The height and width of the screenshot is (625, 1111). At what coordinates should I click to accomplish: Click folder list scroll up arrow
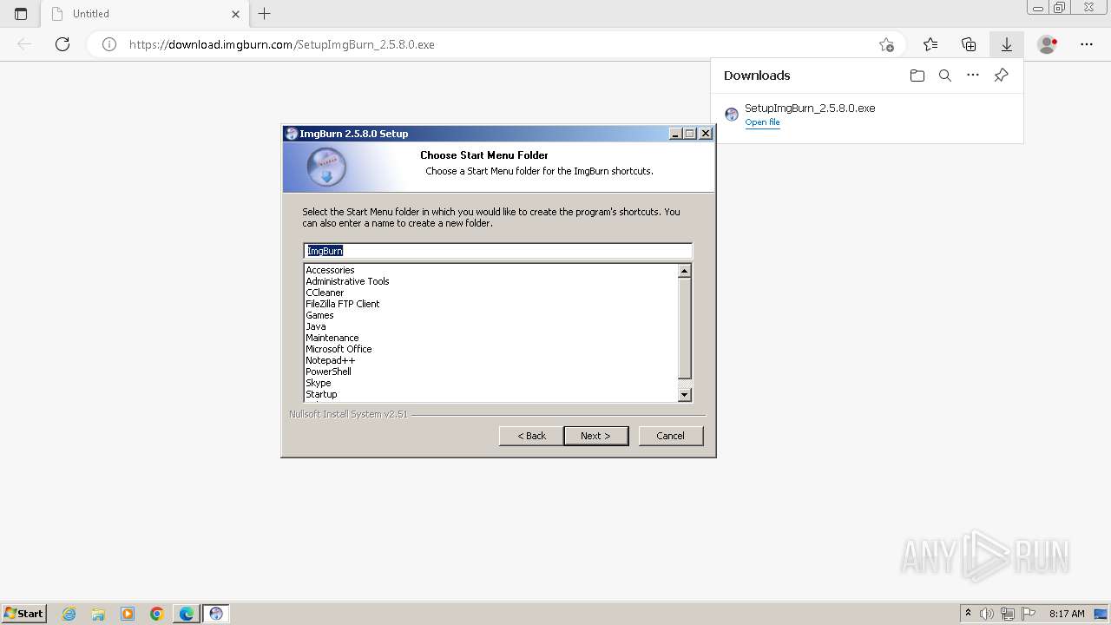pos(684,271)
